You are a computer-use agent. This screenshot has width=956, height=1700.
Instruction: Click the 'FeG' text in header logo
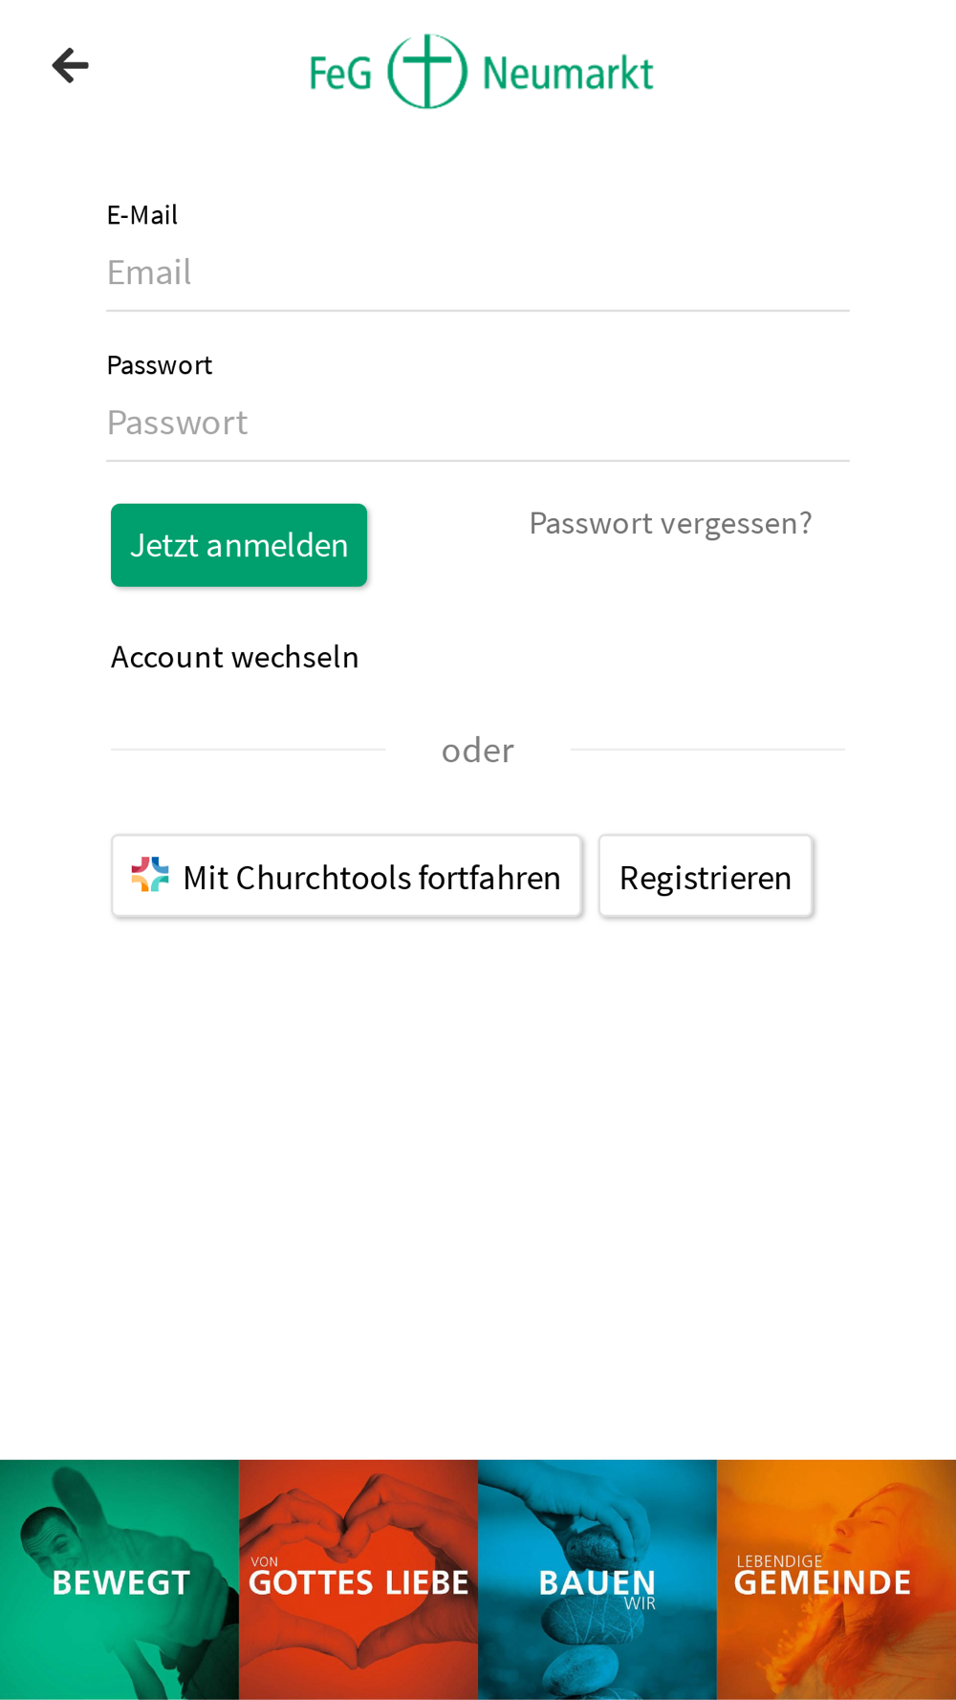coord(340,74)
